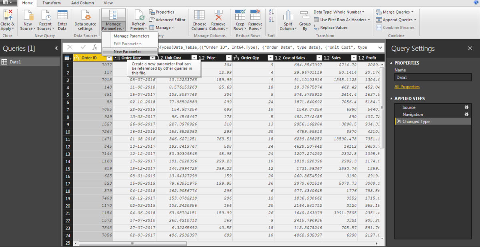Image resolution: width=480 pixels, height=247 pixels.
Task: Select New Parameter from the open menu
Action: point(128,51)
